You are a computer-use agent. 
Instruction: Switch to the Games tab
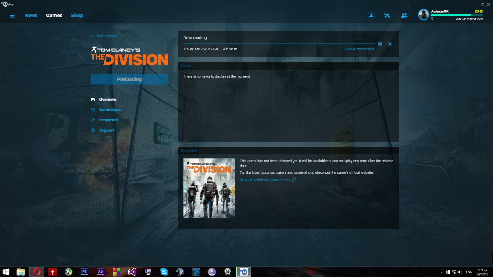click(x=54, y=16)
